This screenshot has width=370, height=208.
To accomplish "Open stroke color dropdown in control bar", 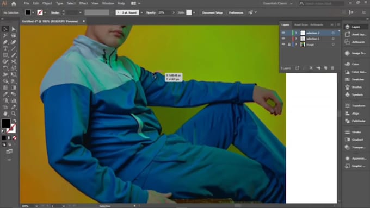I will pos(45,12).
